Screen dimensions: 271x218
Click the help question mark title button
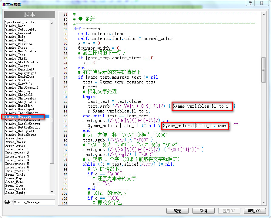click(x=250, y=3)
